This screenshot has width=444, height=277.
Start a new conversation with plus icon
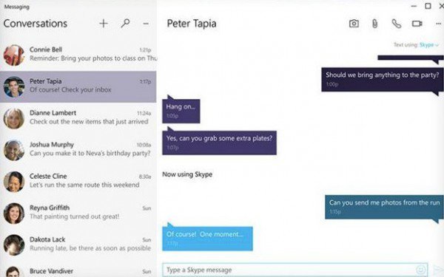104,24
